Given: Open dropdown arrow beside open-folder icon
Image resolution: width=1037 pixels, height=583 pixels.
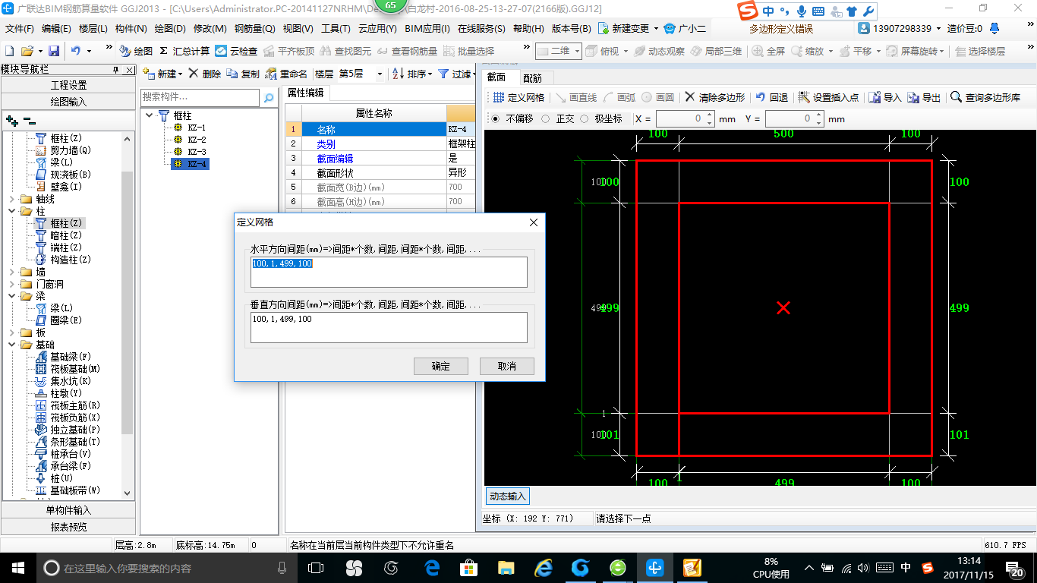Looking at the screenshot, I should [x=39, y=51].
